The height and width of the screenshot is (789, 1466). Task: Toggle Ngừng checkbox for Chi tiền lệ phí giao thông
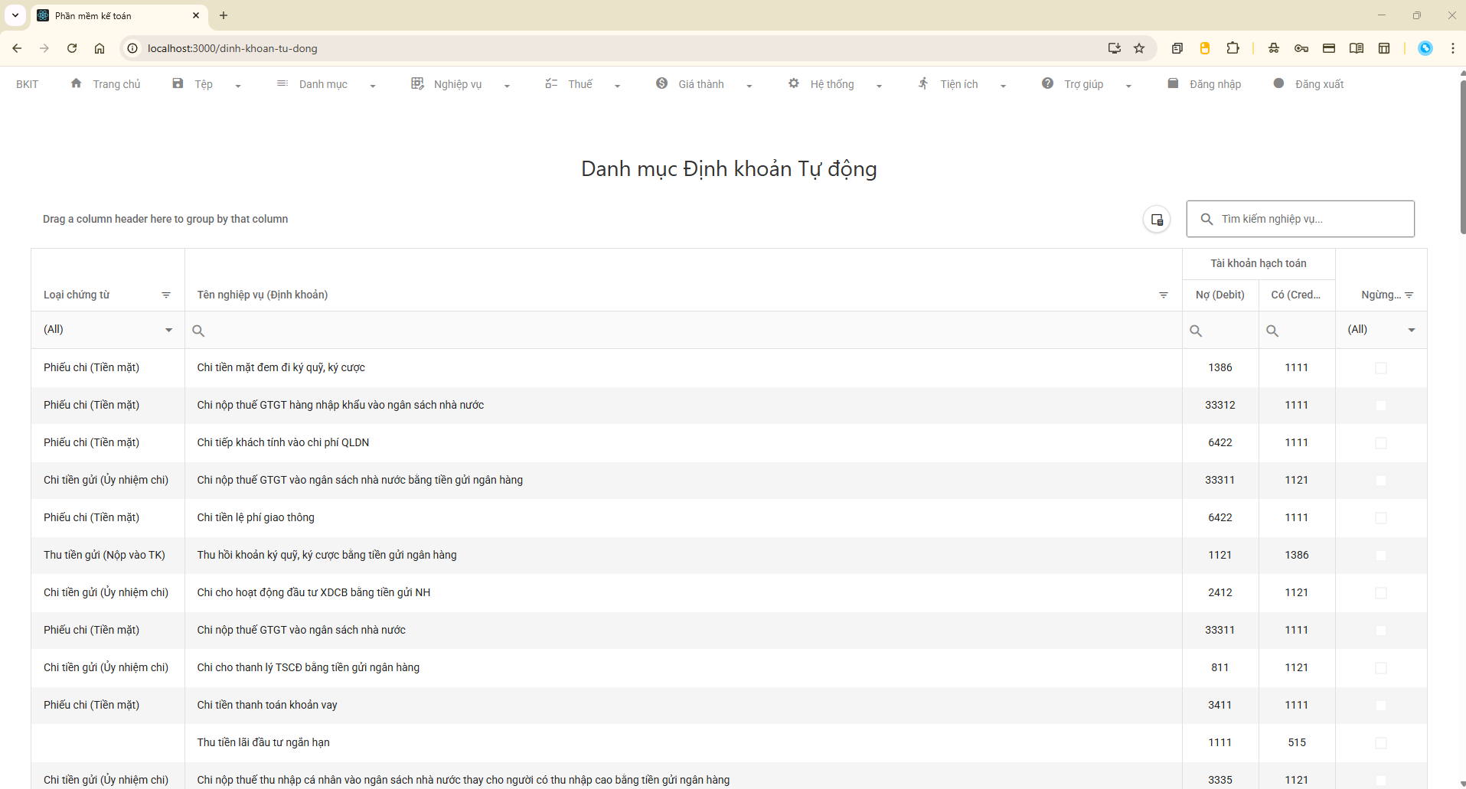[x=1381, y=518]
